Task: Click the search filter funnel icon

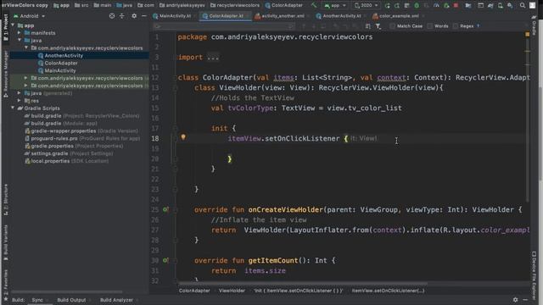Action: click(378, 26)
